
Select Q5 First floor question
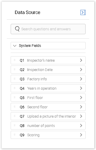click(48, 98)
